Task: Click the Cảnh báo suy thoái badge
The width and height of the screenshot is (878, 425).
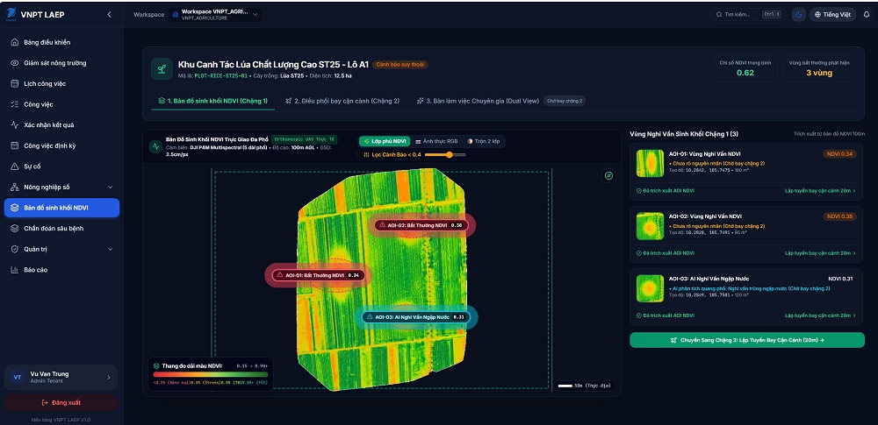Action: (x=399, y=64)
